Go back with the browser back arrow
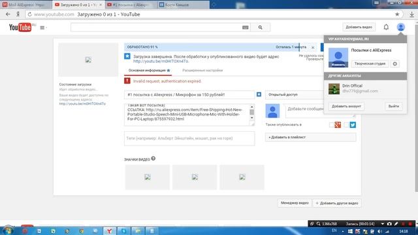Screen dimensions: 418x235 pos(8,14)
